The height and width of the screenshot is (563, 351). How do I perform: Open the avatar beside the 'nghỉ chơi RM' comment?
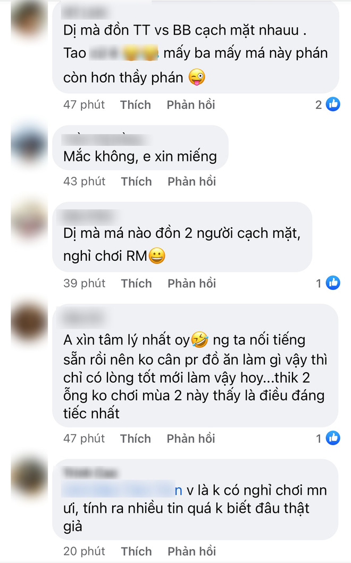pos(29,220)
